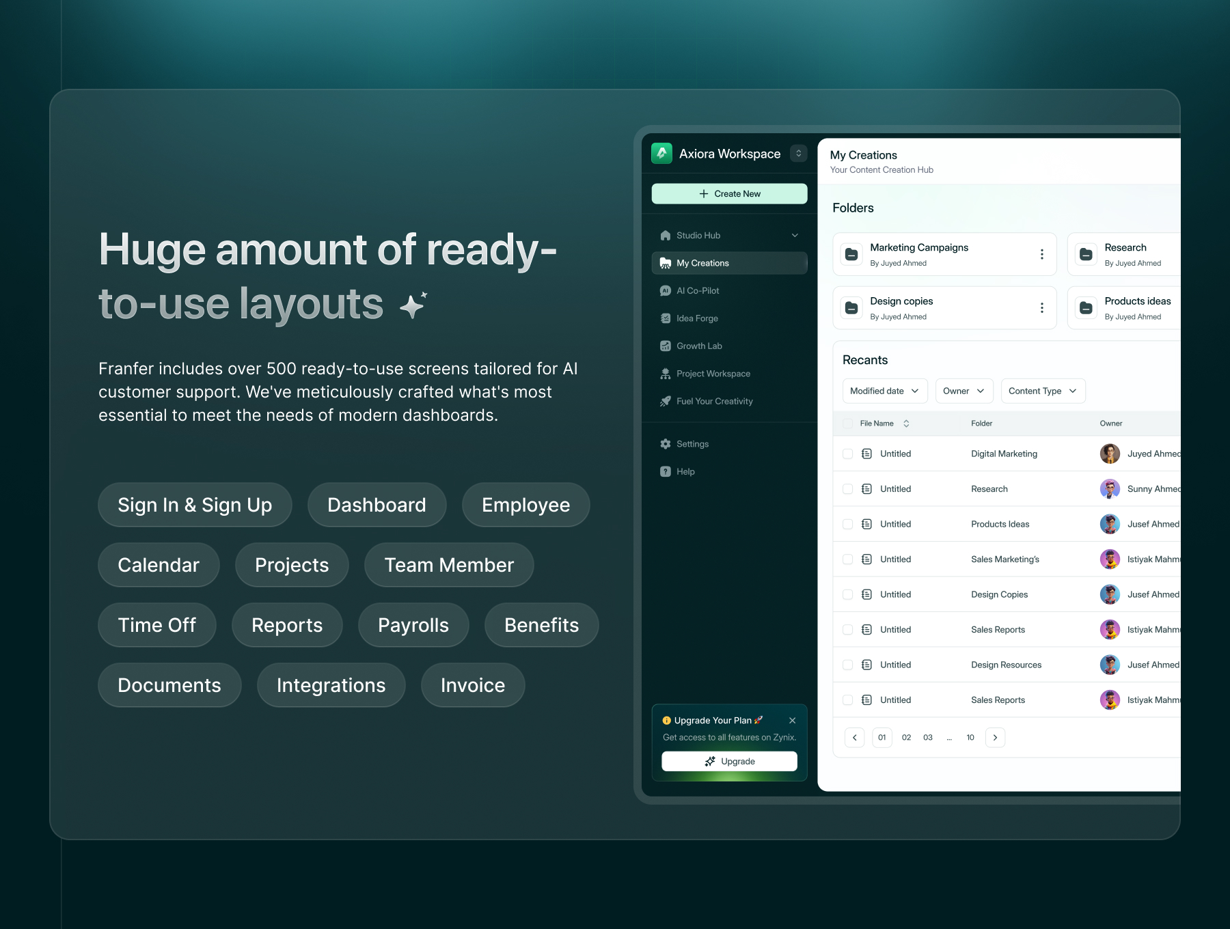
Task: Click the Research folder icon
Action: click(1086, 254)
